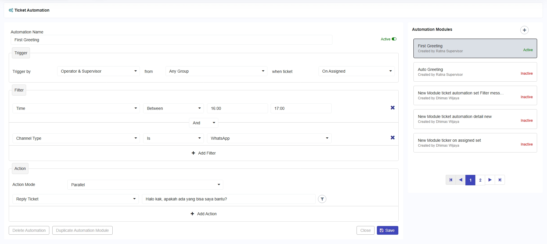Remove the Channel Type filter row
The width and height of the screenshot is (547, 244).
click(x=392, y=138)
